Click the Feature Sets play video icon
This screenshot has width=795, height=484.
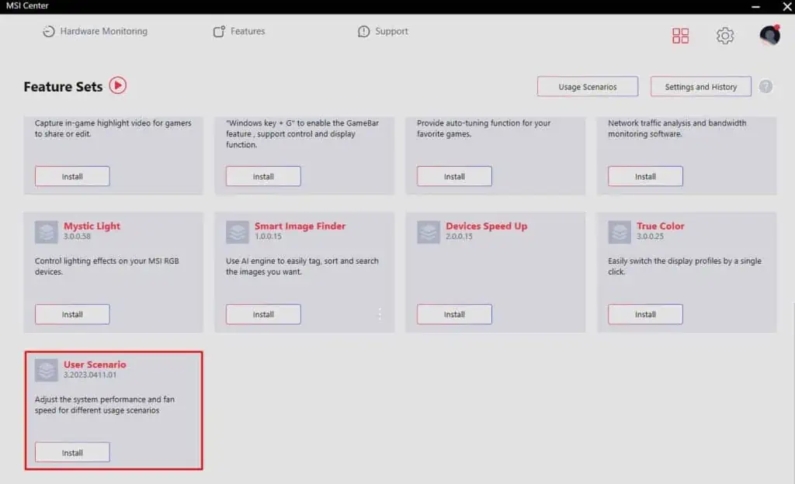point(117,85)
